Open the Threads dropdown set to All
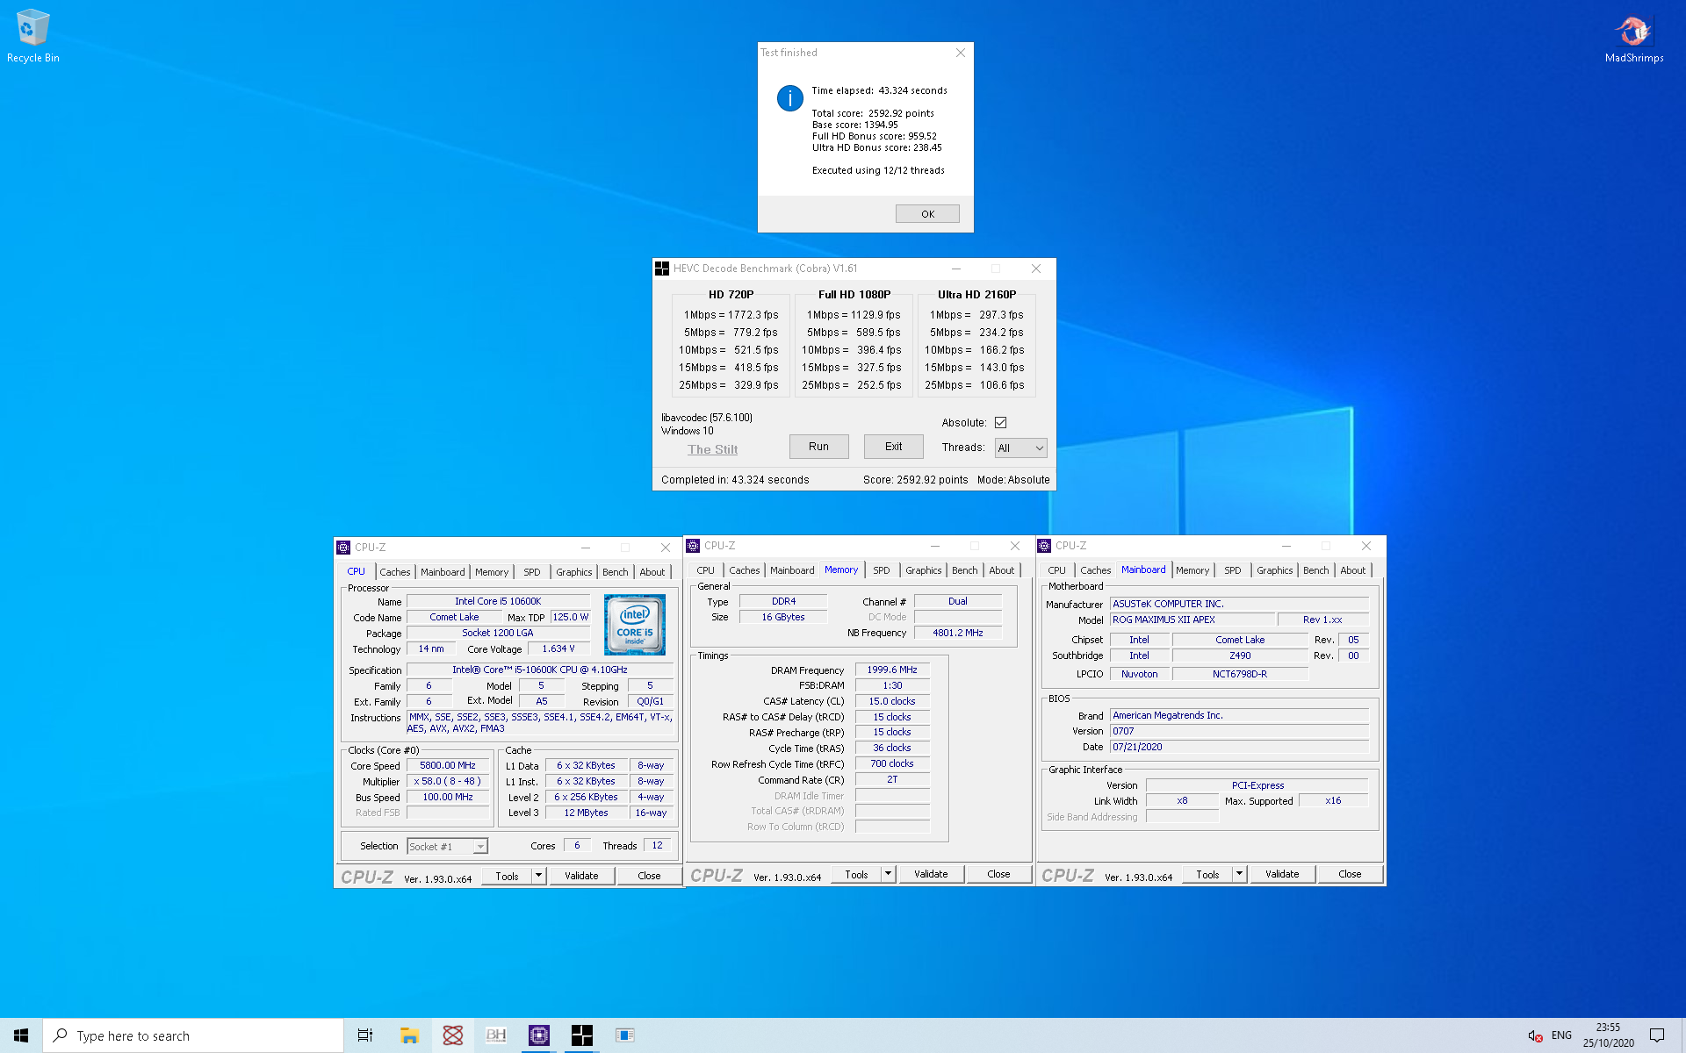Viewport: 1686px width, 1053px height. (1020, 448)
